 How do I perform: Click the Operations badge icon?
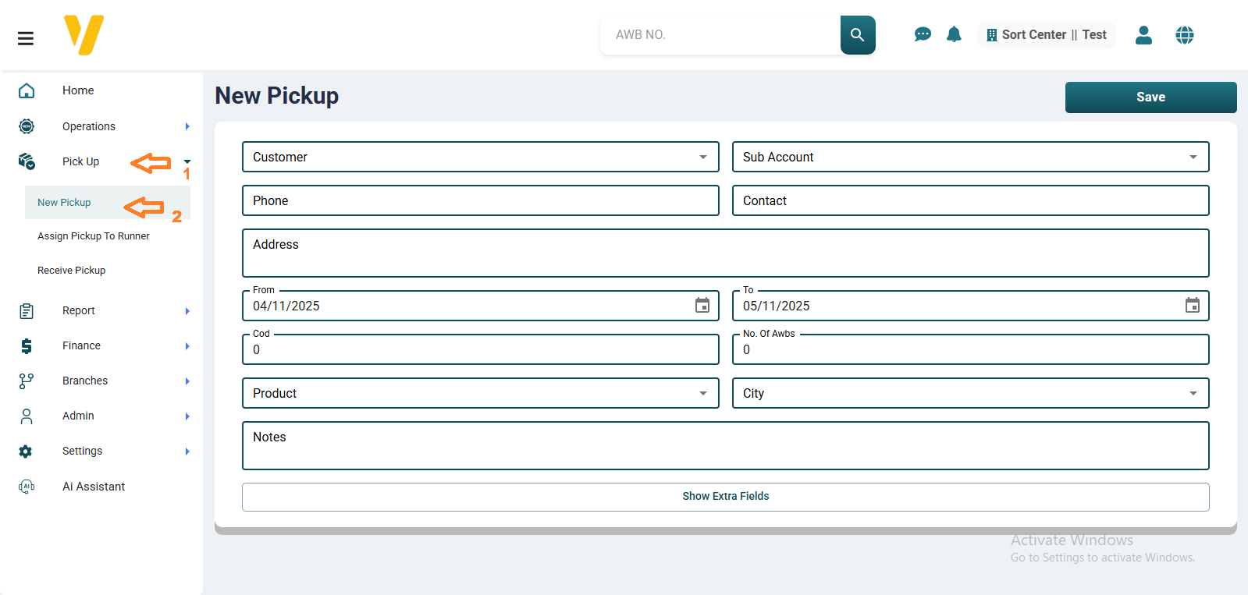coord(27,126)
